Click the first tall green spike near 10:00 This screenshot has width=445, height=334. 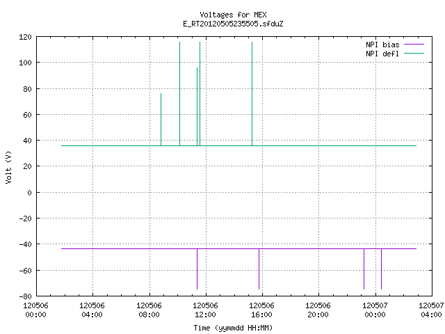tap(179, 94)
